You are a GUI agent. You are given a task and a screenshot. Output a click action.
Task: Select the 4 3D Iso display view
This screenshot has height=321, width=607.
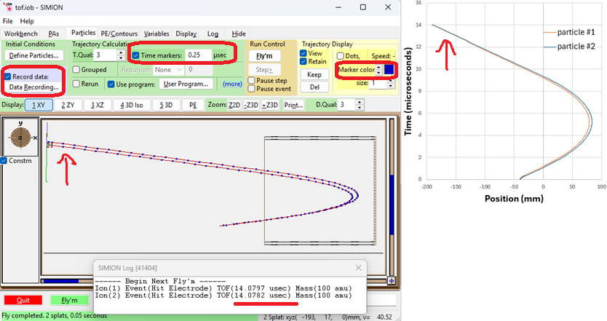[x=132, y=105]
